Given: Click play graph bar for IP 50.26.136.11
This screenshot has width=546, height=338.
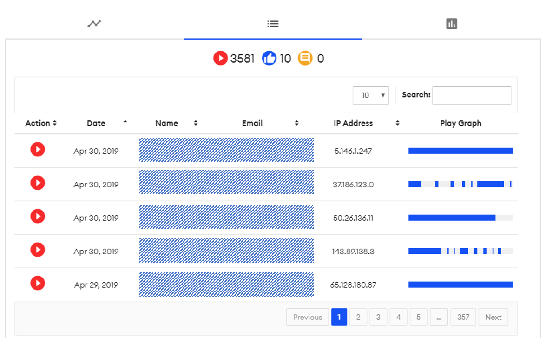Looking at the screenshot, I should pos(452,218).
